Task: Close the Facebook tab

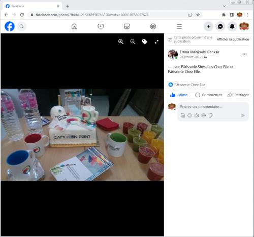Action: coord(58,6)
